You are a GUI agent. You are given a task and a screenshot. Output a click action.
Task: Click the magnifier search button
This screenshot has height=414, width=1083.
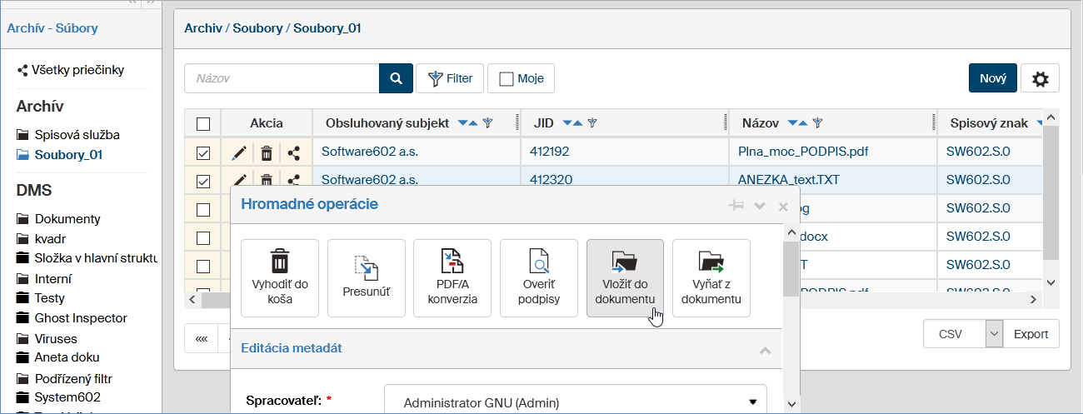[396, 78]
